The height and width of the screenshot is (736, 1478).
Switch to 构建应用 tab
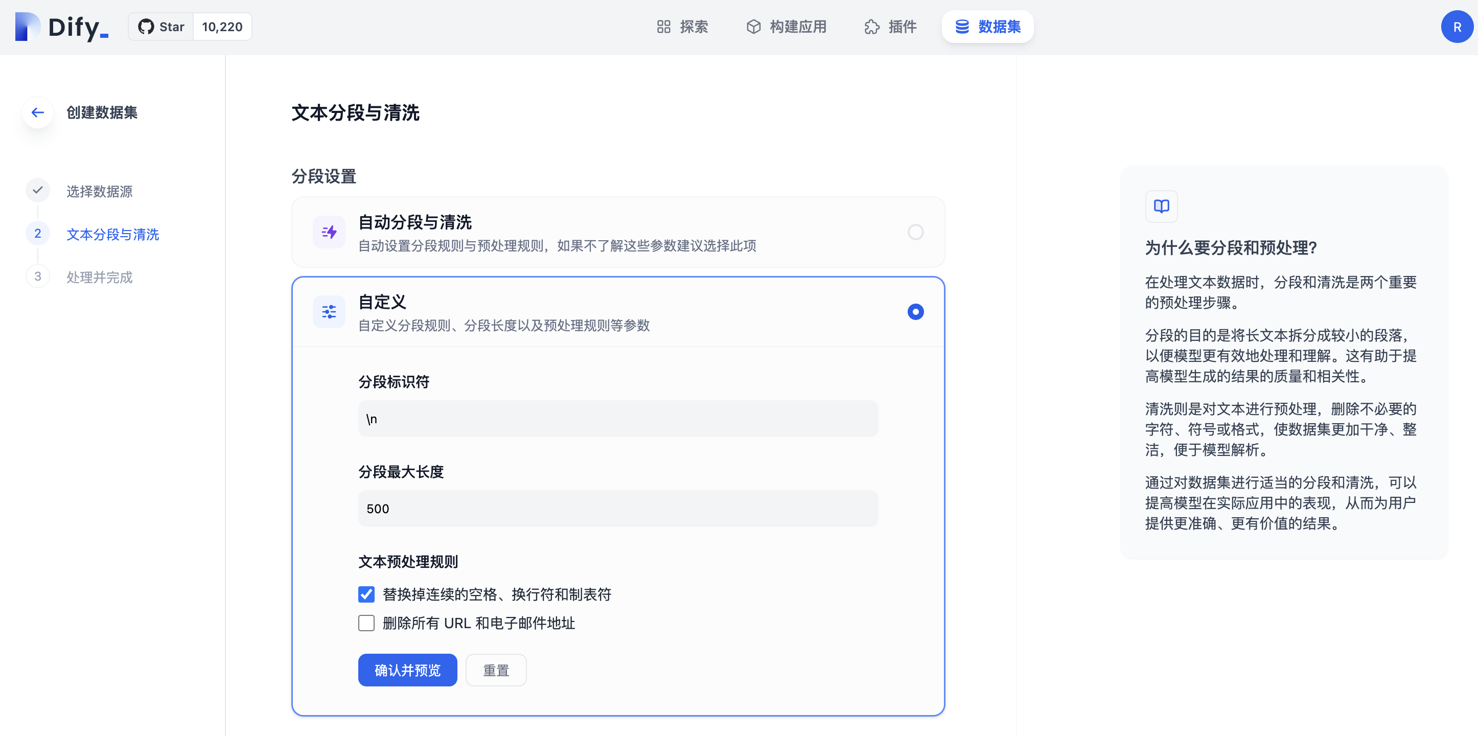[x=786, y=27]
